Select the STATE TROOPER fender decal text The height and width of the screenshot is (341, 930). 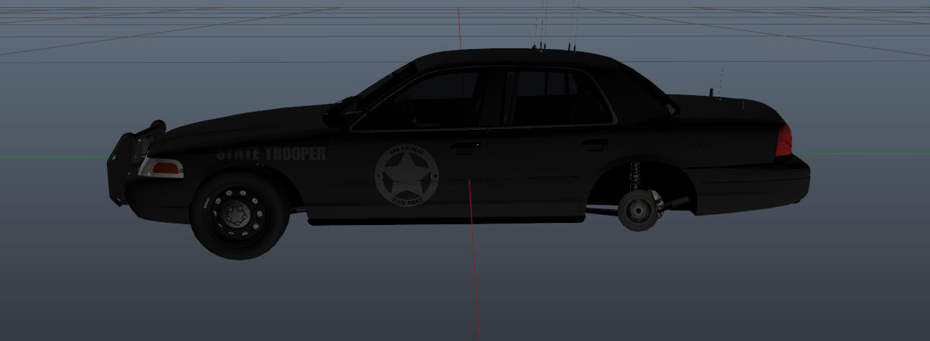pos(271,154)
